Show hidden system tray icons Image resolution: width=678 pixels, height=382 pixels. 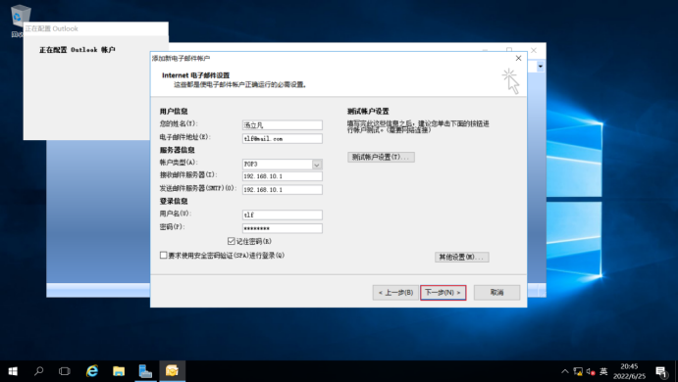pos(565,371)
